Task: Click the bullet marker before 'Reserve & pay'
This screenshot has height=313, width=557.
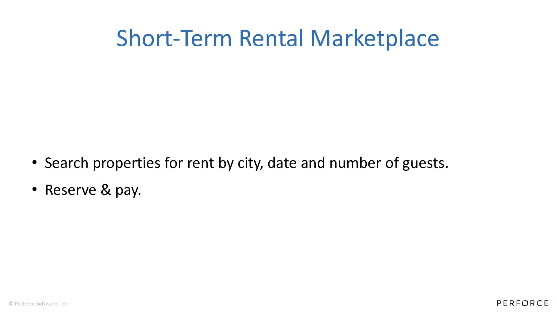Action: pos(35,190)
